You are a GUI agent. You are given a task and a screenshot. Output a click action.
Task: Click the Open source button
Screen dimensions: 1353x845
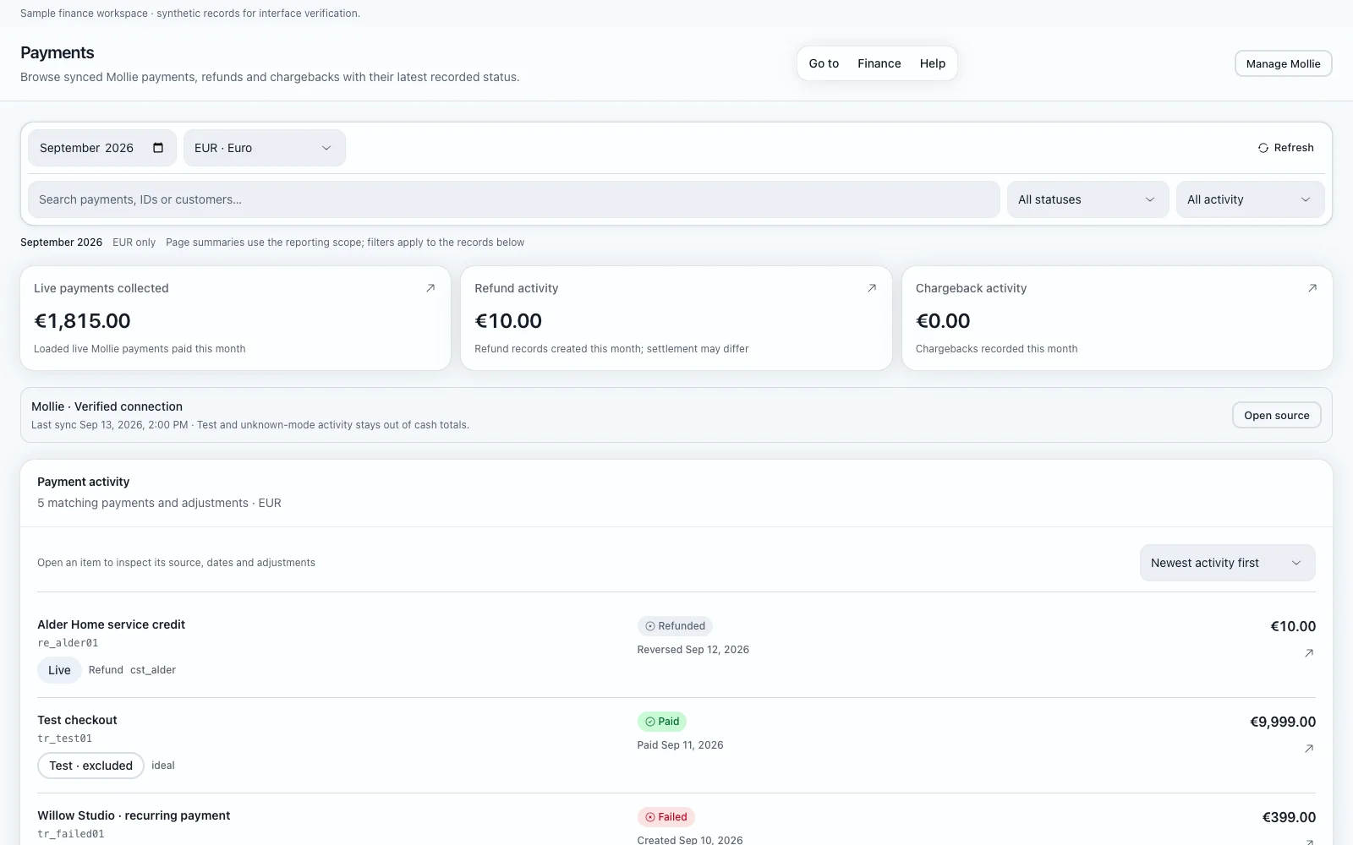click(1277, 415)
